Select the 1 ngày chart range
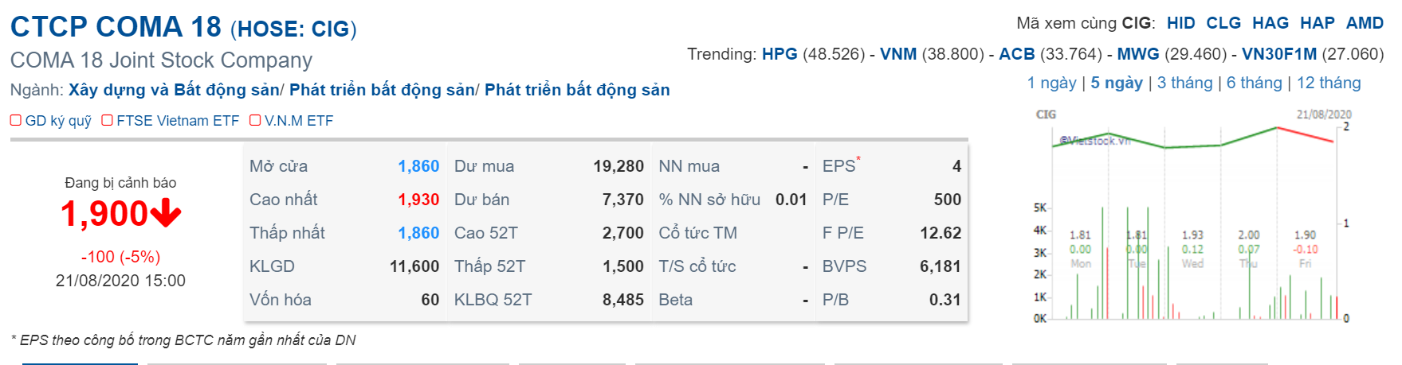 point(1051,83)
